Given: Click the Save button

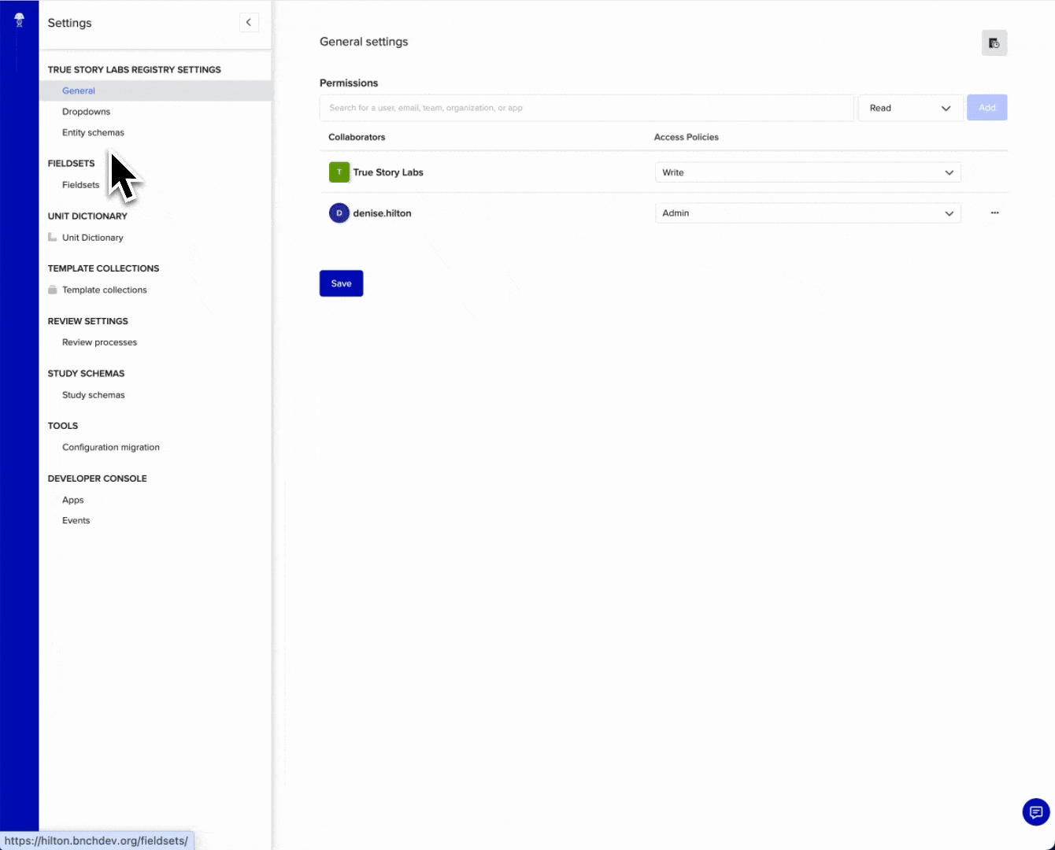Looking at the screenshot, I should click(341, 283).
